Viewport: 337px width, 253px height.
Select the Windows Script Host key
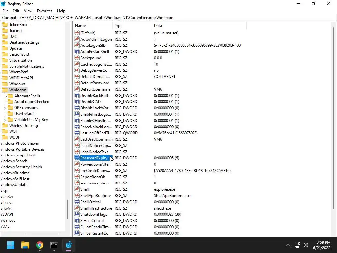coord(18,155)
